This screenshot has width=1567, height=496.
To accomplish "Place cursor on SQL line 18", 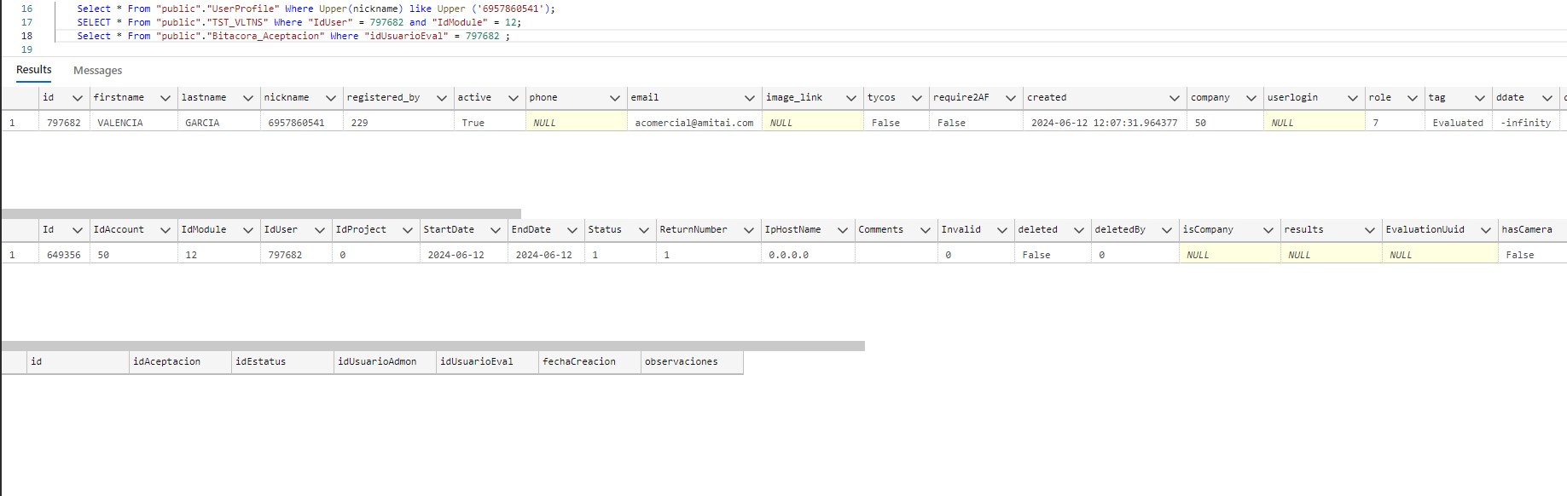I will (597, 36).
